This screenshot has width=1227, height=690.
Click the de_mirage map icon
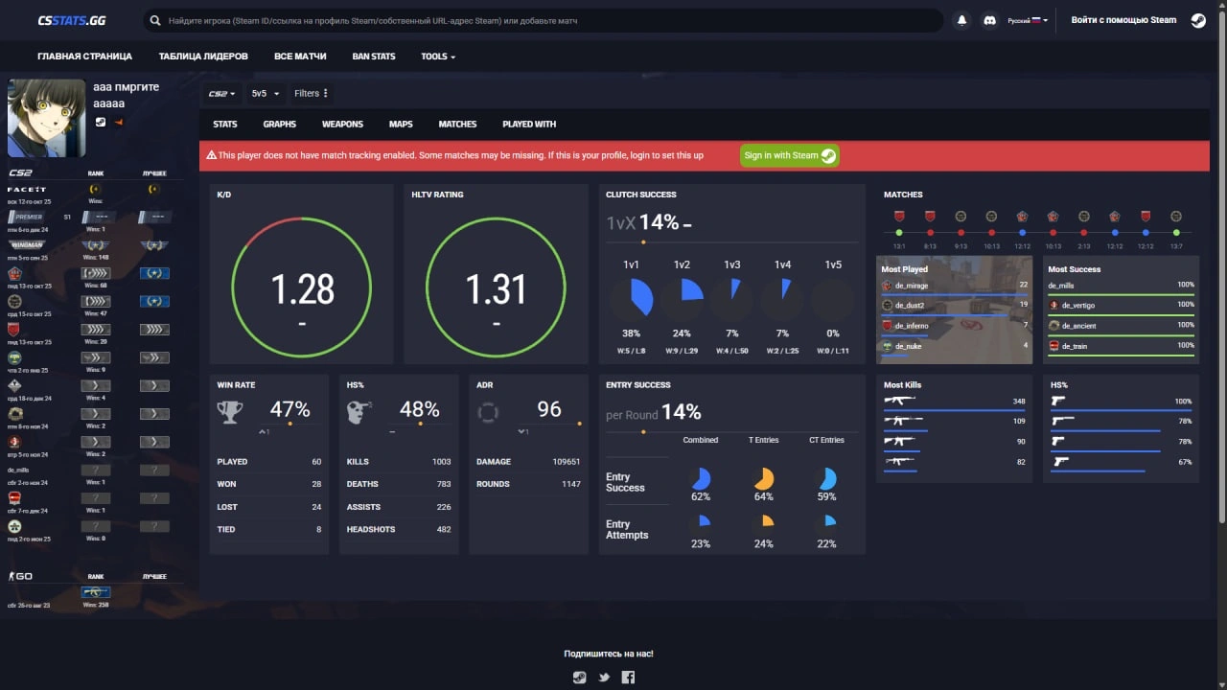coord(887,286)
